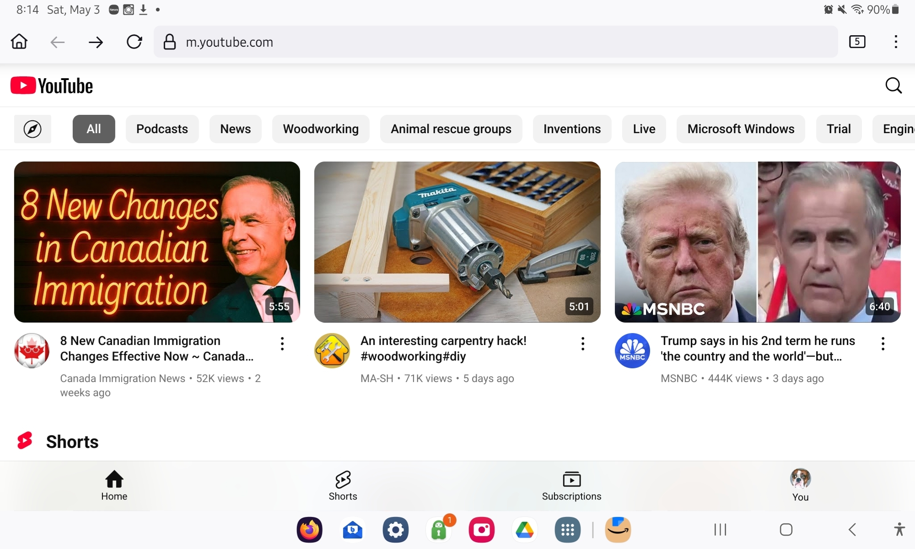Tap the Android home navigation button

pyautogui.click(x=786, y=530)
